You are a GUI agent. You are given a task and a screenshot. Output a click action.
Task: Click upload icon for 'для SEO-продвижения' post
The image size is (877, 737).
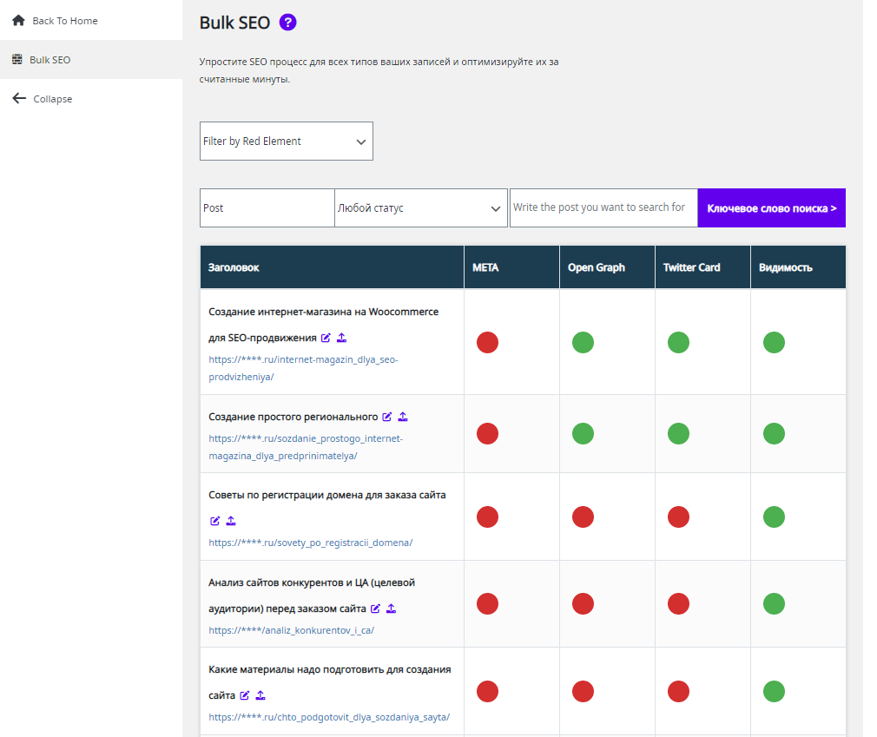[x=342, y=338]
